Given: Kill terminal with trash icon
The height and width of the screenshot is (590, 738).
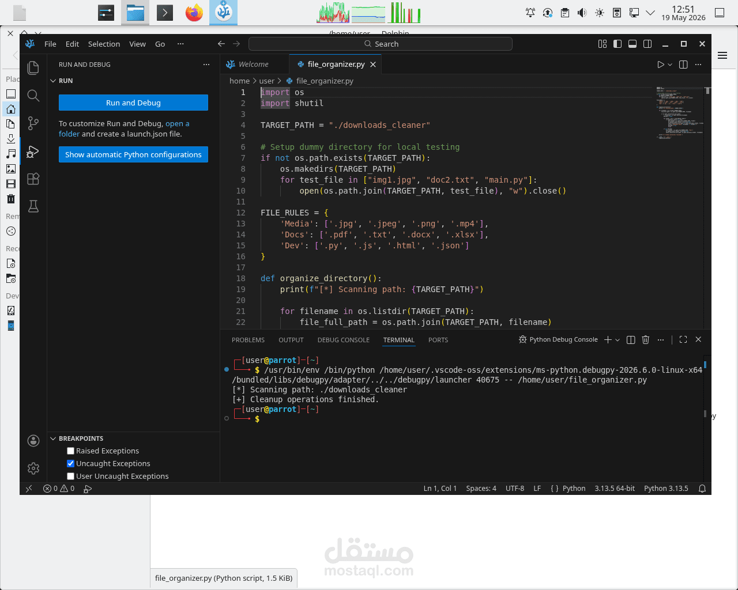Looking at the screenshot, I should click(646, 340).
